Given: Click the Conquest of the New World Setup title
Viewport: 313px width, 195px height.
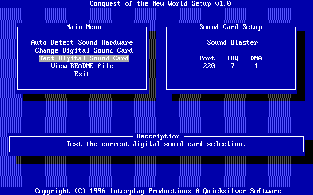Looking at the screenshot, I should coord(160,3).
